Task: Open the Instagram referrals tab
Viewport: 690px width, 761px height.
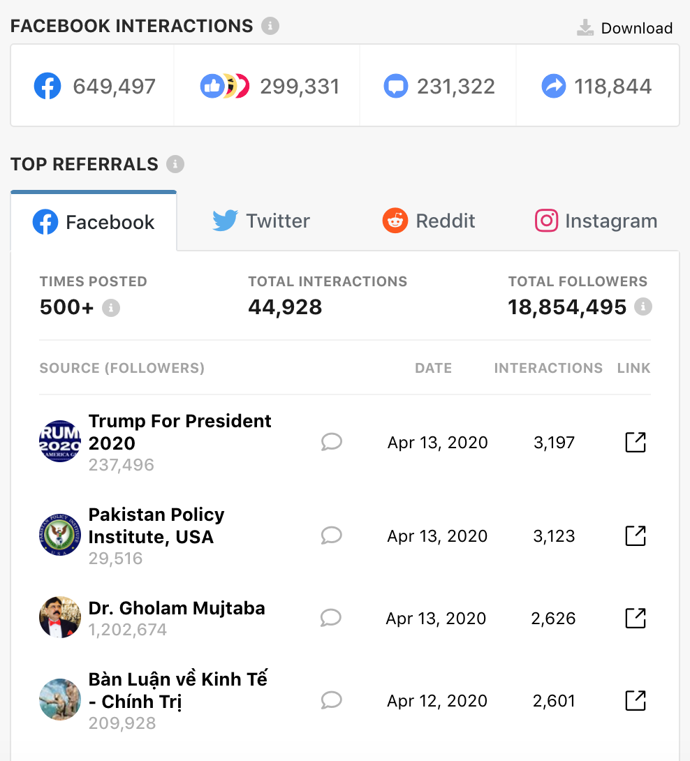Action: tap(596, 221)
